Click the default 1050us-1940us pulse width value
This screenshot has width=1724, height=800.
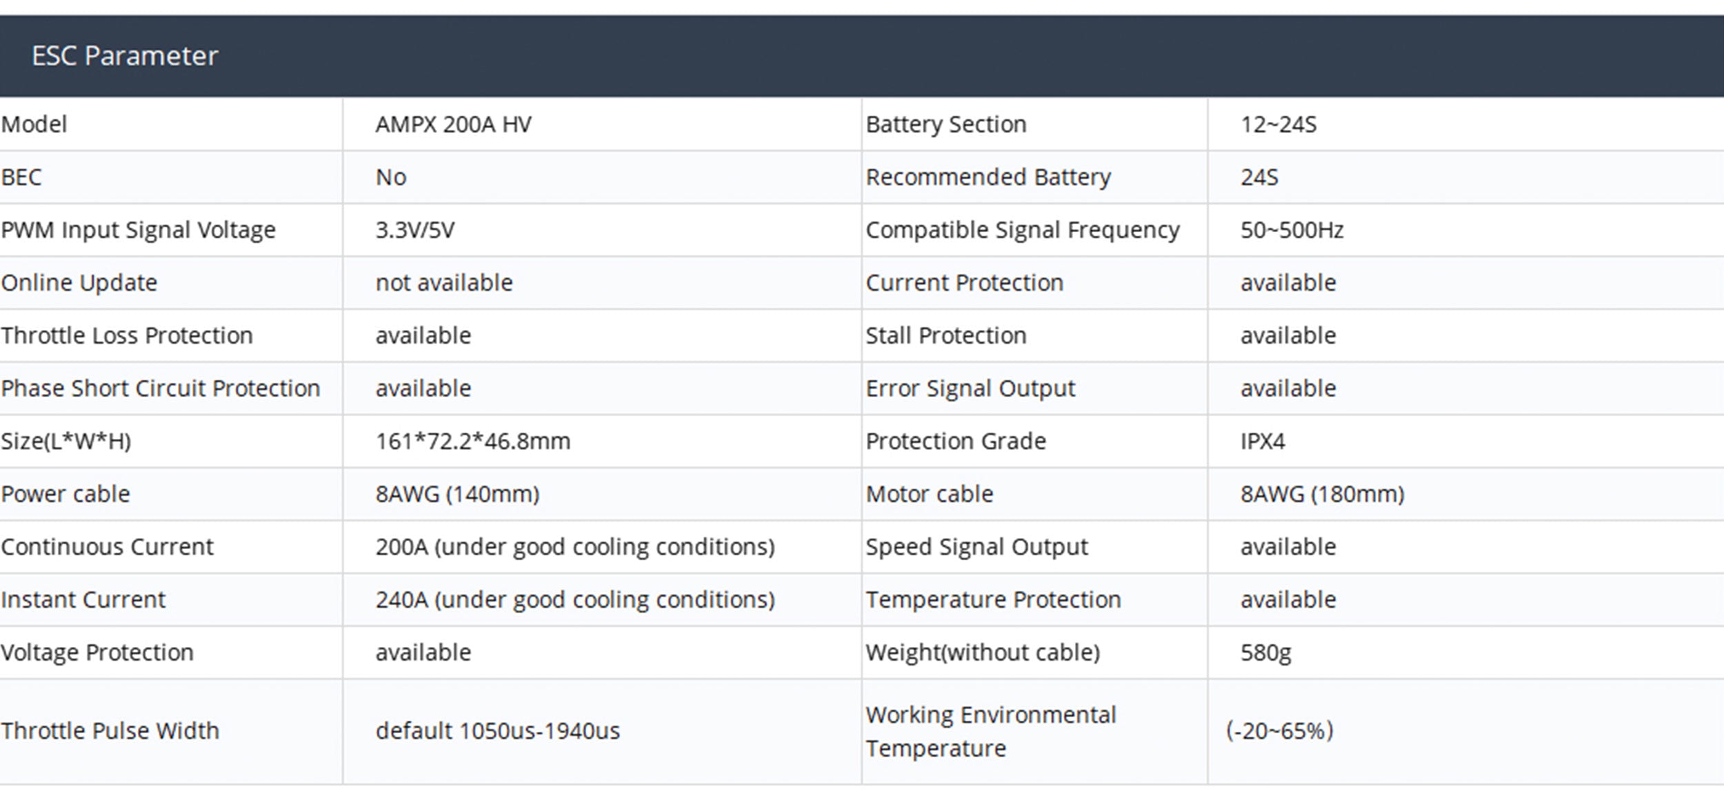click(x=497, y=731)
